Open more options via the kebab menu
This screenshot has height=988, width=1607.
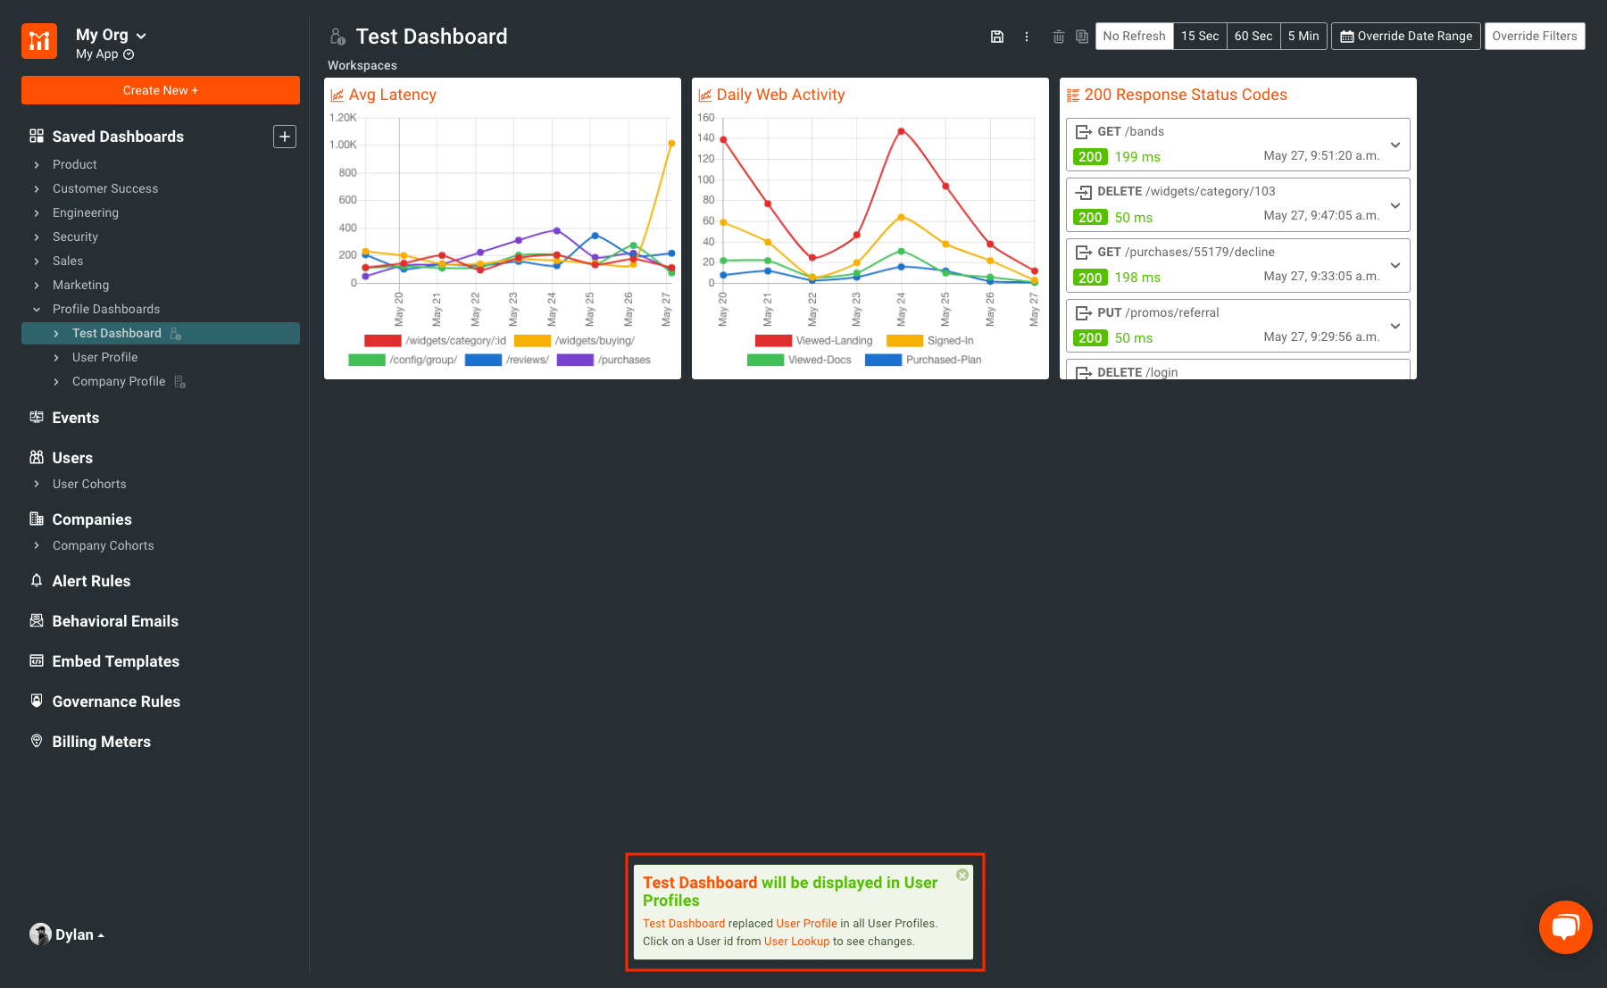click(1027, 37)
